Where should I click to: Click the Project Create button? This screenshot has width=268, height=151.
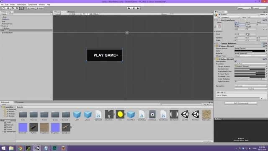[x=4, y=104]
